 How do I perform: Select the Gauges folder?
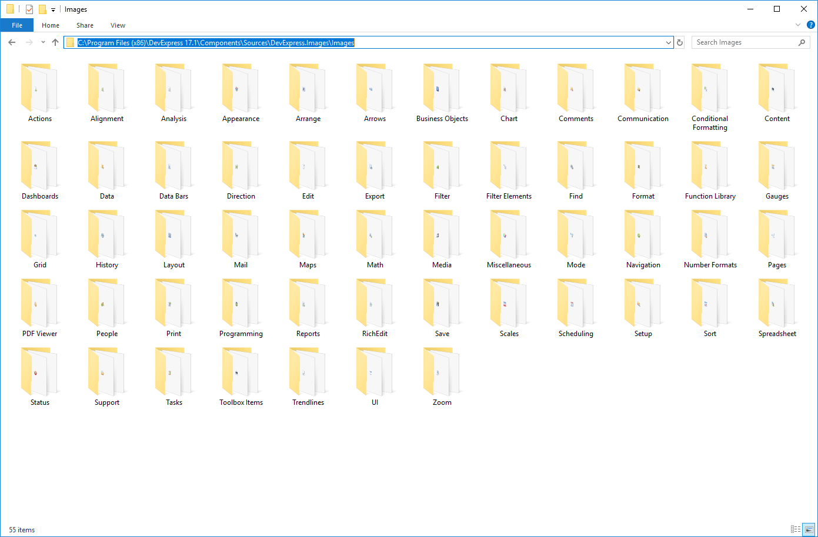click(777, 171)
